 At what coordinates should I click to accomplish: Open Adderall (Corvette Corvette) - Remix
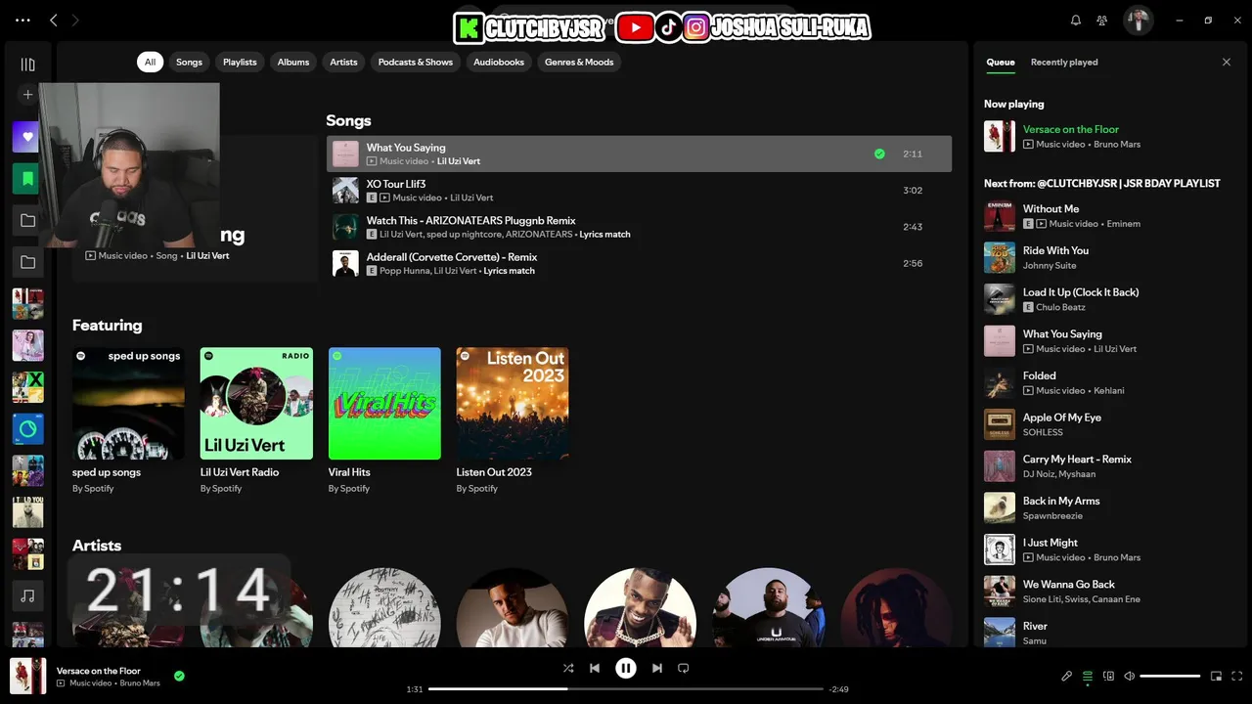tap(639, 263)
